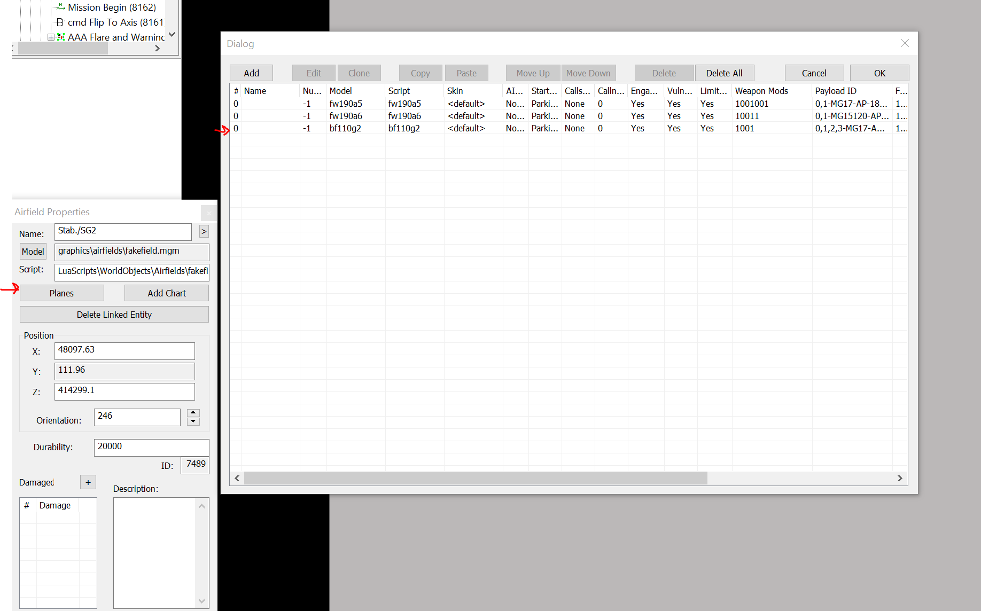Viewport: 981px width, 611px height.
Task: Expand the AAA Flare and Warning tree node
Action: (x=51, y=37)
